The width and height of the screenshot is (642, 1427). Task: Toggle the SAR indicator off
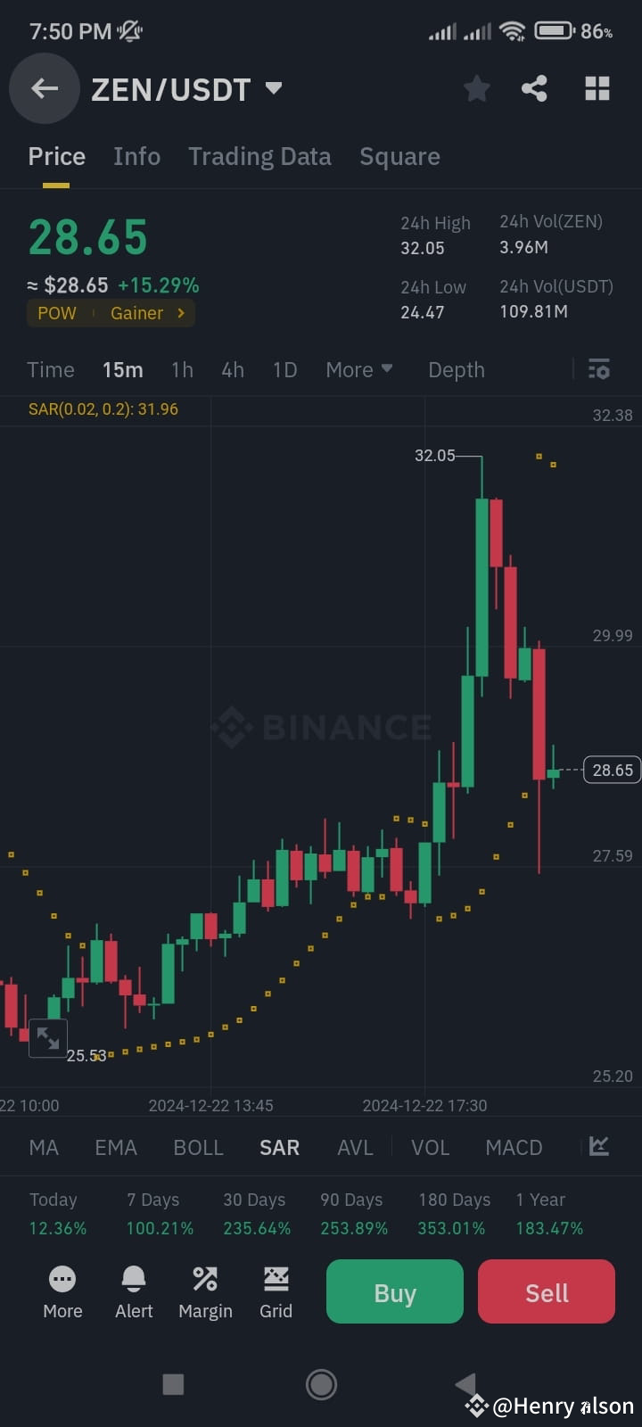point(279,1147)
